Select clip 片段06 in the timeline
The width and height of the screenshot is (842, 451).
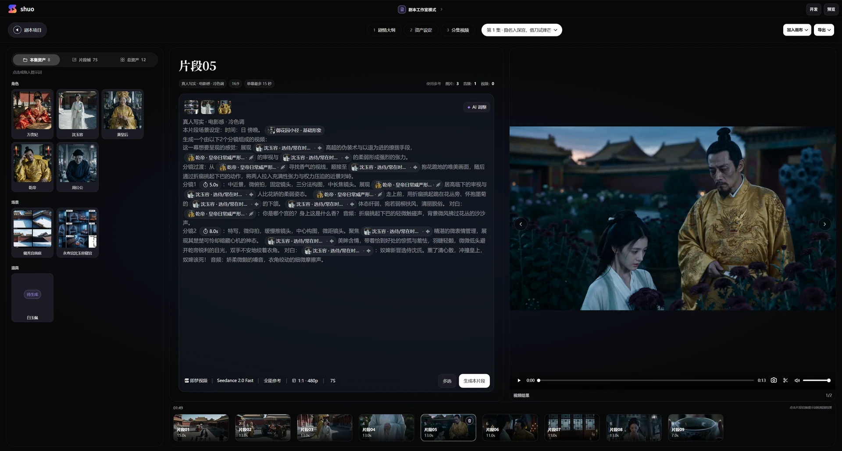pos(510,427)
